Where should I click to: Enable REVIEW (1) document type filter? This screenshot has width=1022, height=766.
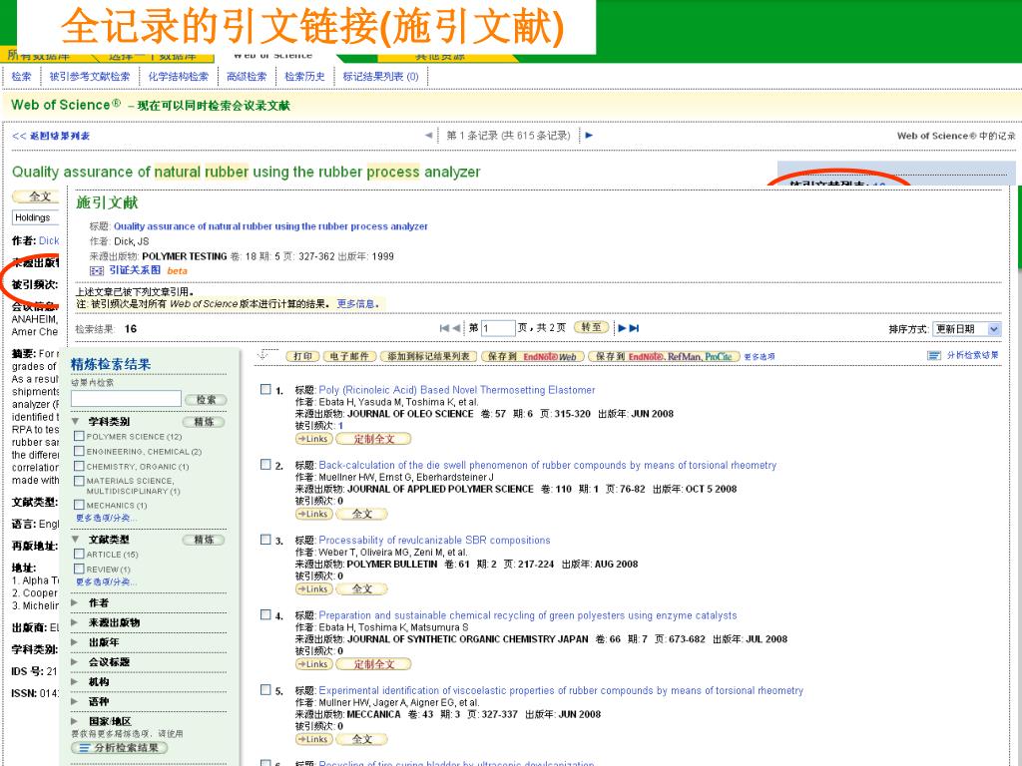pyautogui.click(x=79, y=569)
